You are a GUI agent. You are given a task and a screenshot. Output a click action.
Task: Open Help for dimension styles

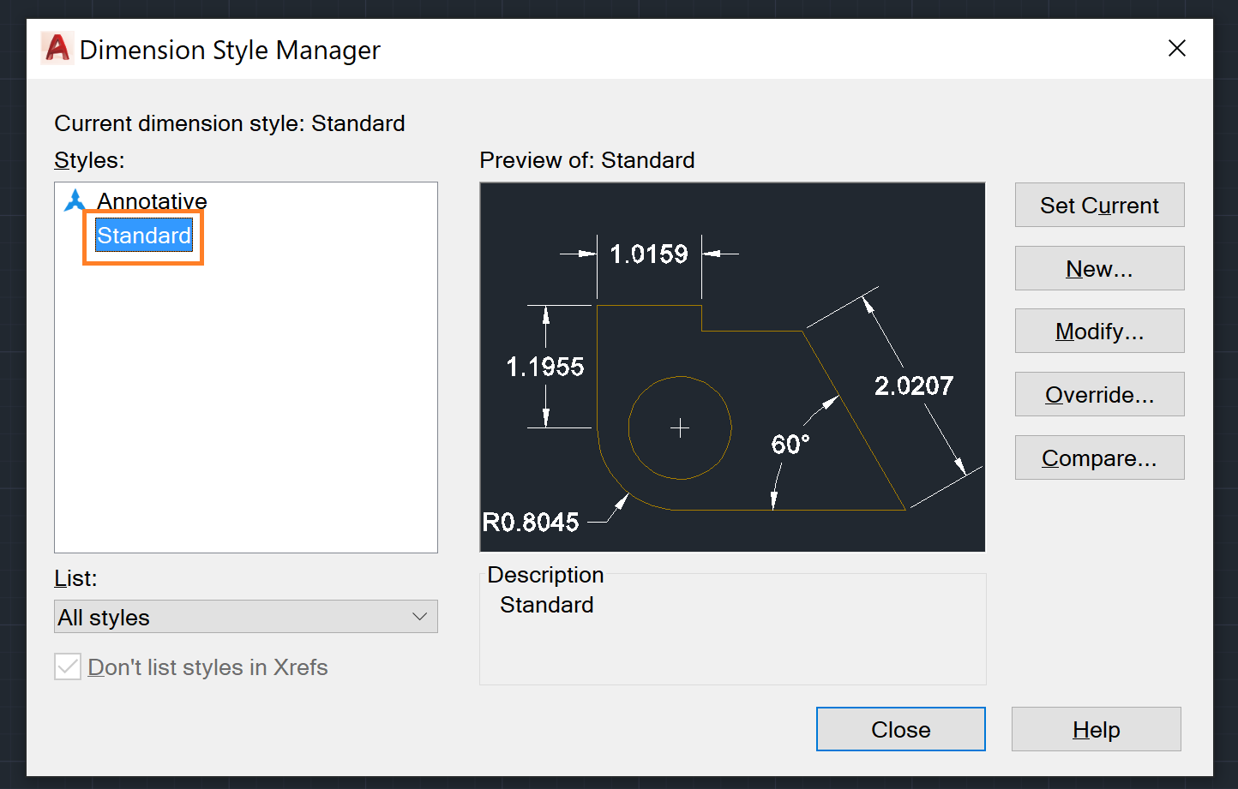1096,729
